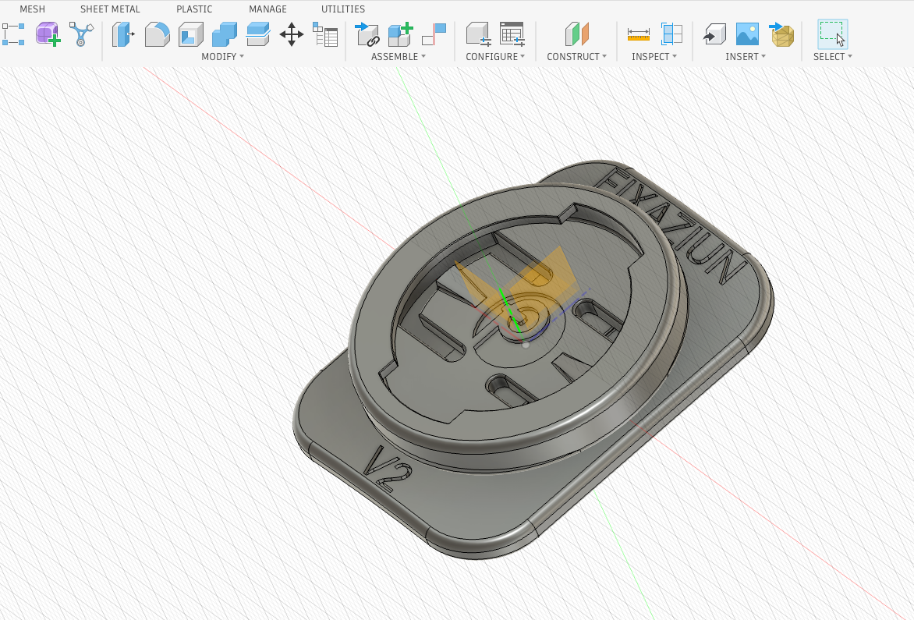Select the Press Pull tool
This screenshot has height=620, width=914.
123,34
